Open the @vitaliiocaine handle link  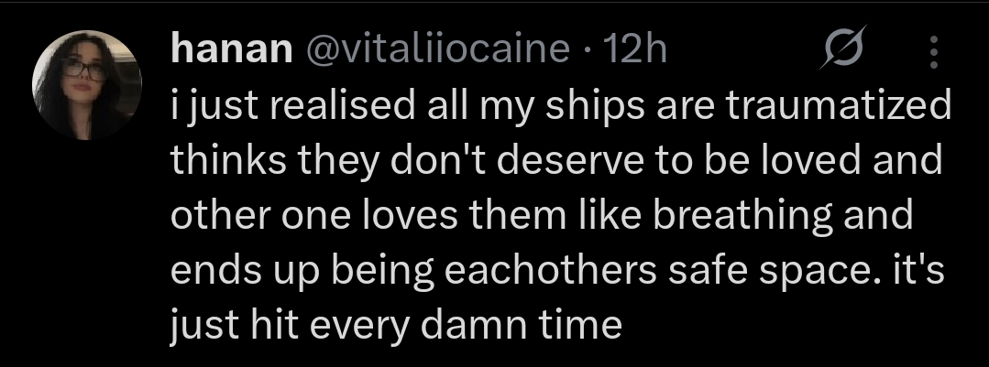pyautogui.click(x=427, y=50)
